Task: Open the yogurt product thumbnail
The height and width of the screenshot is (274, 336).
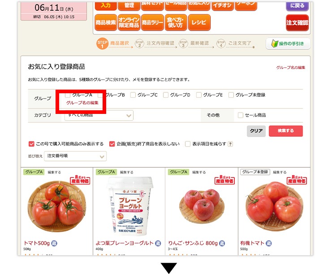Action: (x=129, y=205)
